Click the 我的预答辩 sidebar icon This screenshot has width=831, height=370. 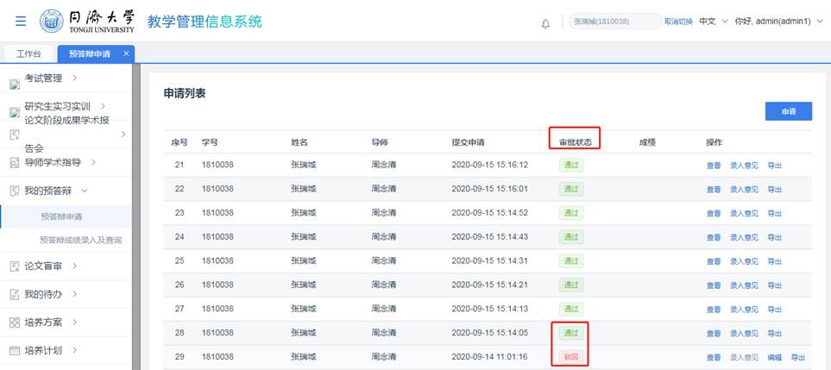tap(14, 190)
